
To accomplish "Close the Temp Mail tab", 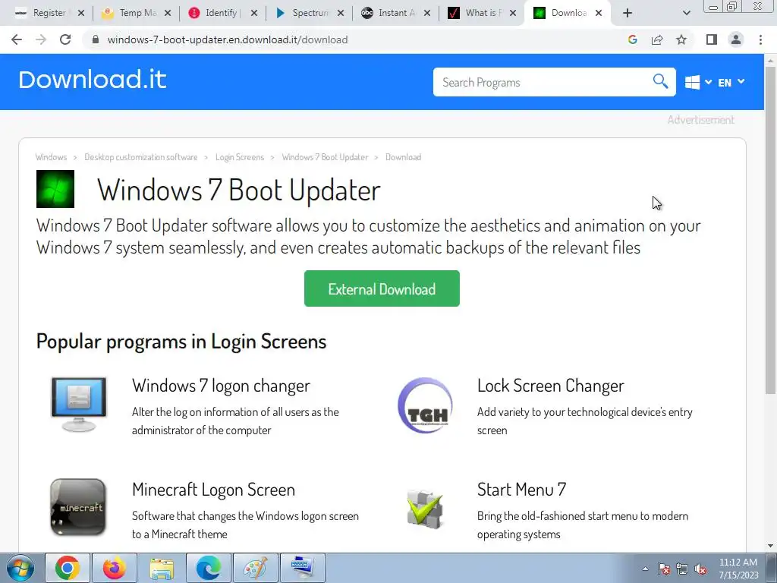I will click(x=168, y=13).
